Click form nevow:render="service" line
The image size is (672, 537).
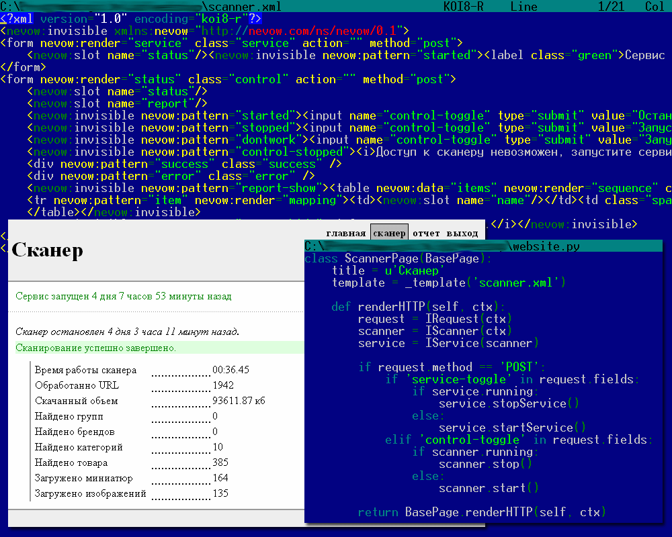(x=231, y=43)
